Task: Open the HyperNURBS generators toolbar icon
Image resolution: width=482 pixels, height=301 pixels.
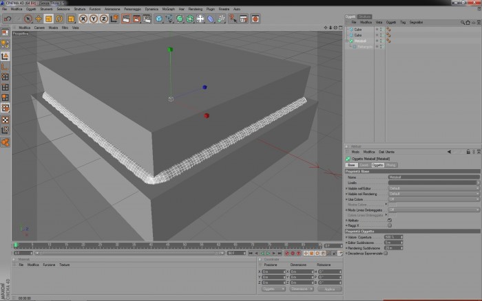Action: [x=180, y=19]
